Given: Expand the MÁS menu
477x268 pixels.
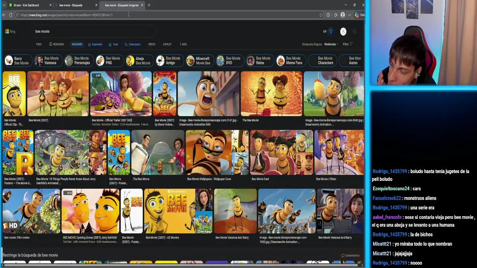Looking at the screenshot, I should [x=183, y=44].
